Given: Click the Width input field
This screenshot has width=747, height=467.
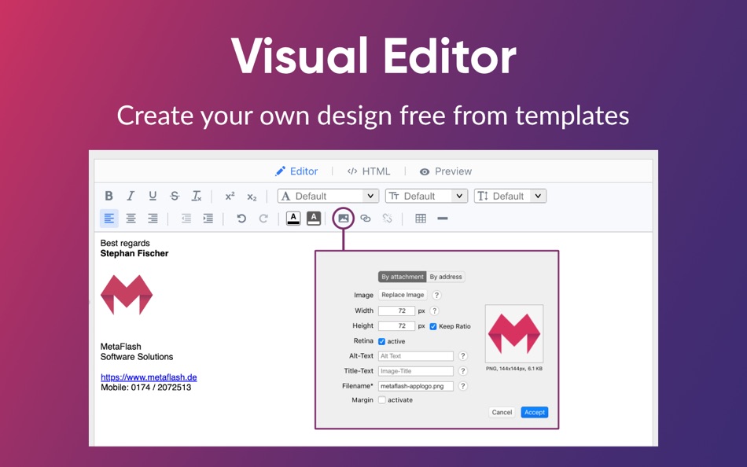Looking at the screenshot, I should 396,311.
